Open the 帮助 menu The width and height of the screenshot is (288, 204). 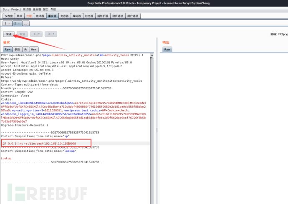click(x=53, y=9)
